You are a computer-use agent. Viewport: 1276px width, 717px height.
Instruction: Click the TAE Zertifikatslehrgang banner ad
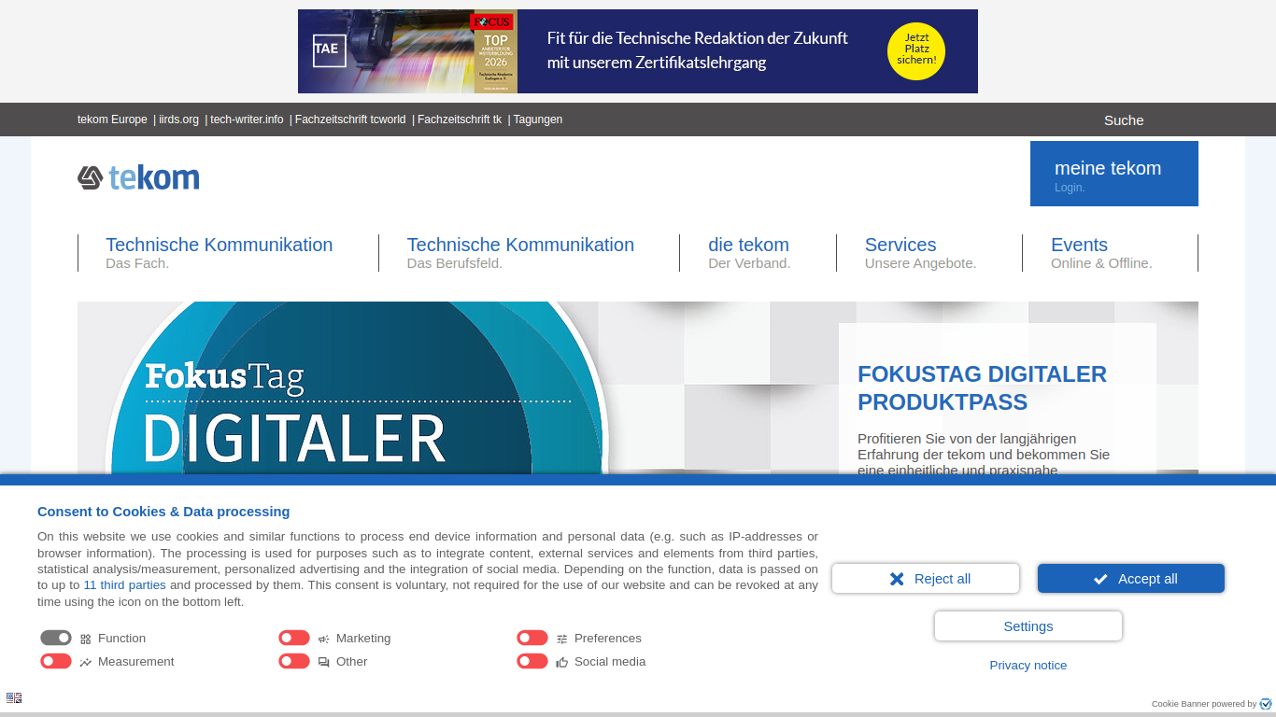(x=638, y=51)
